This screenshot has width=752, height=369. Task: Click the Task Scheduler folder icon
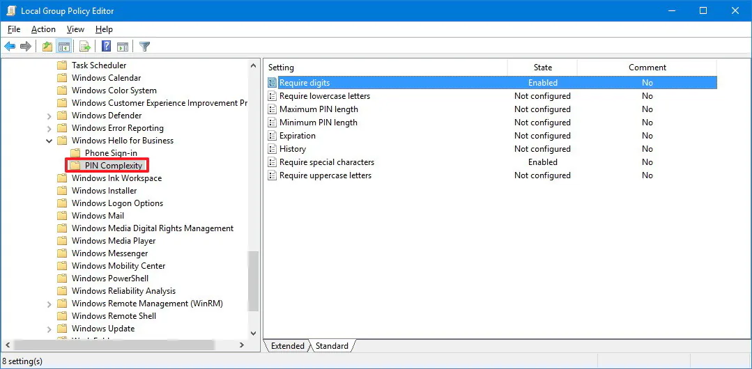pyautogui.click(x=62, y=65)
